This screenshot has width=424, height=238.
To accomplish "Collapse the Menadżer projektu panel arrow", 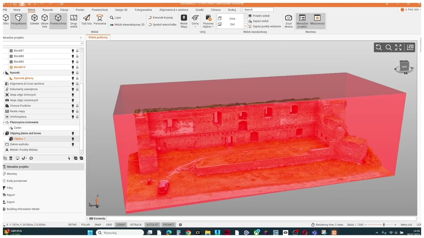I will click(81, 38).
